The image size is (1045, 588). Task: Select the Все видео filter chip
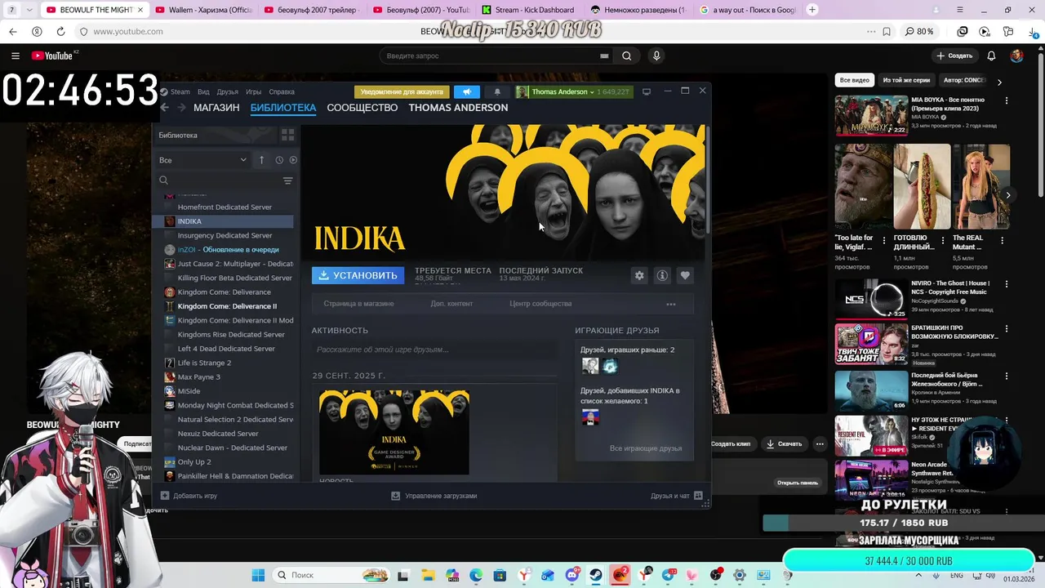[855, 80]
